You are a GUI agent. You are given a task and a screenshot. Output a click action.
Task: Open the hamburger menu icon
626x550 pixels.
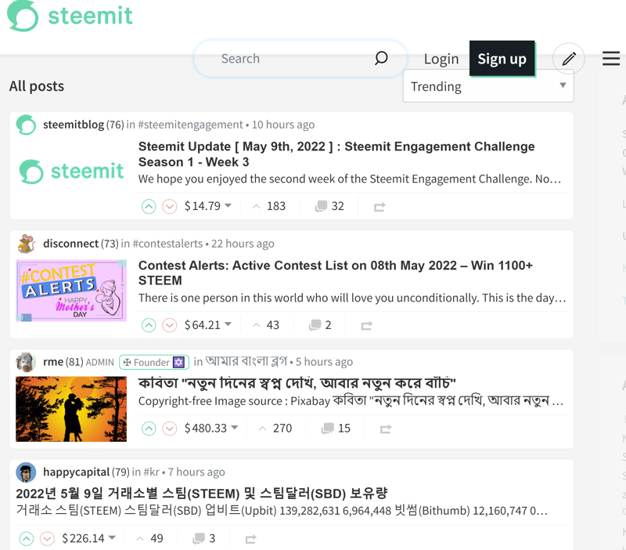tap(611, 59)
